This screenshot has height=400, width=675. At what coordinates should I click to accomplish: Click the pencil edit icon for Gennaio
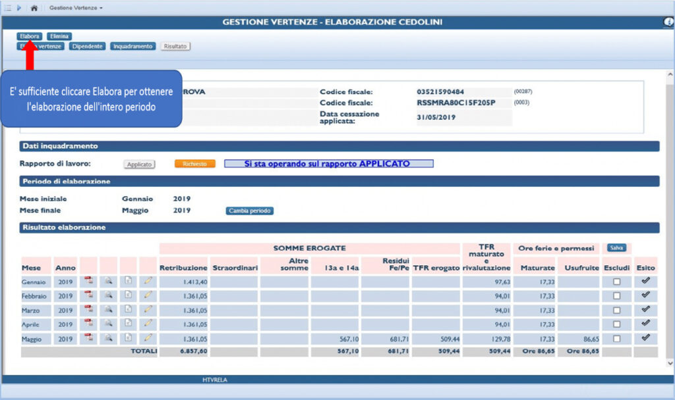pyautogui.click(x=148, y=280)
